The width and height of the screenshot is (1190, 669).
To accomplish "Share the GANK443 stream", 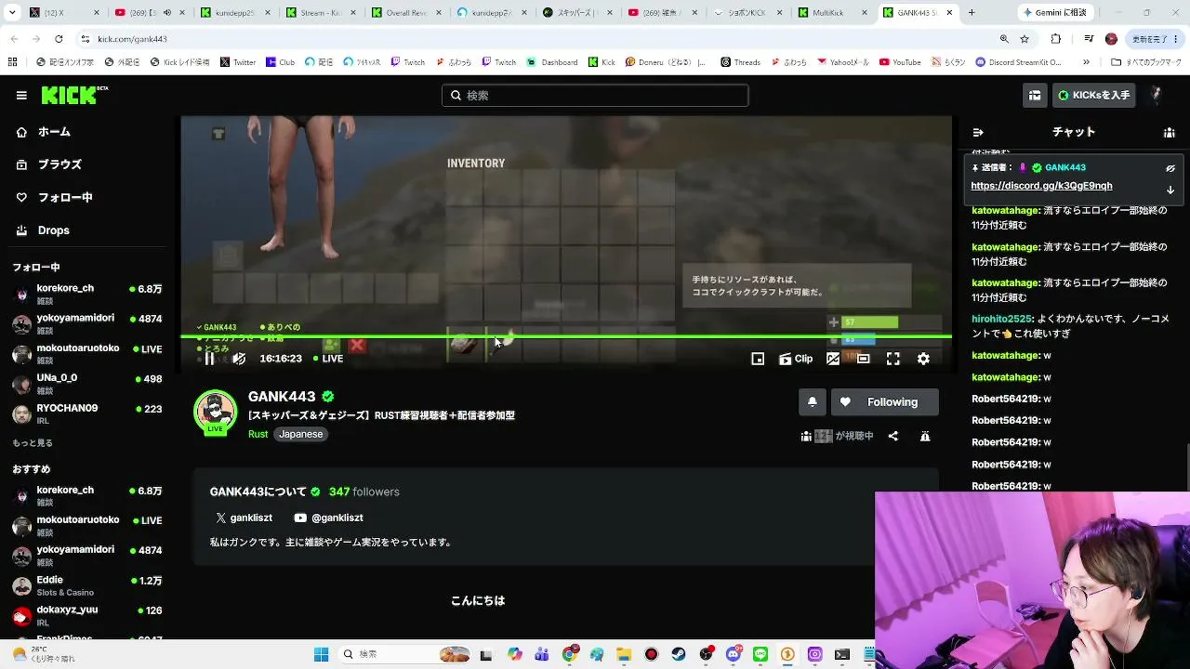I will (893, 436).
